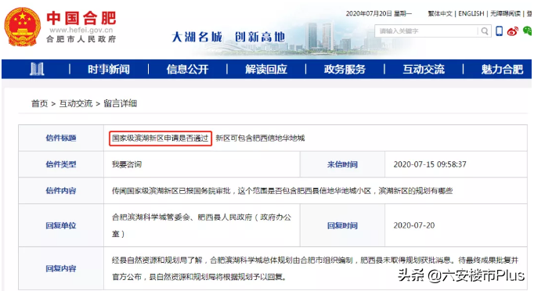Viewport: 534px width, 291px height.
Task: Open the 时事新闻 menu
Action: [109, 70]
